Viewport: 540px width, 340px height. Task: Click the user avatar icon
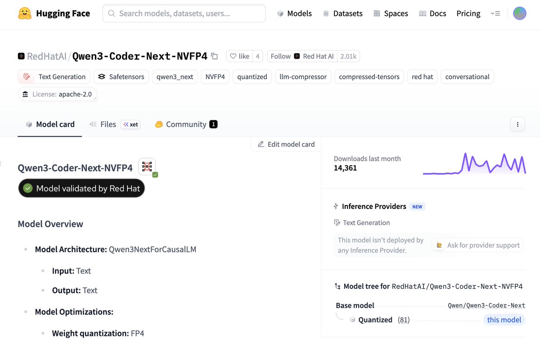click(x=520, y=14)
